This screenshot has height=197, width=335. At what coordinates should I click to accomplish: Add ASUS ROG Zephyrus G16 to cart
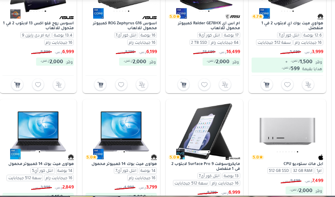(x=100, y=85)
